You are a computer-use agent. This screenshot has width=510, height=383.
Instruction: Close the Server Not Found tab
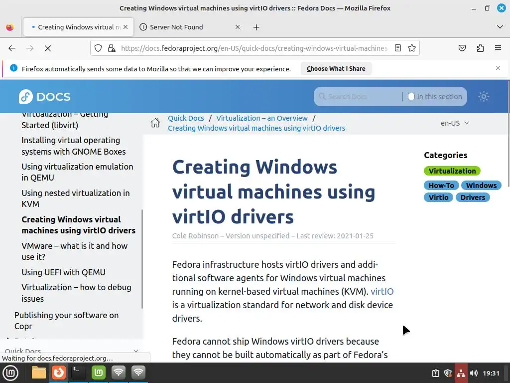(x=238, y=27)
